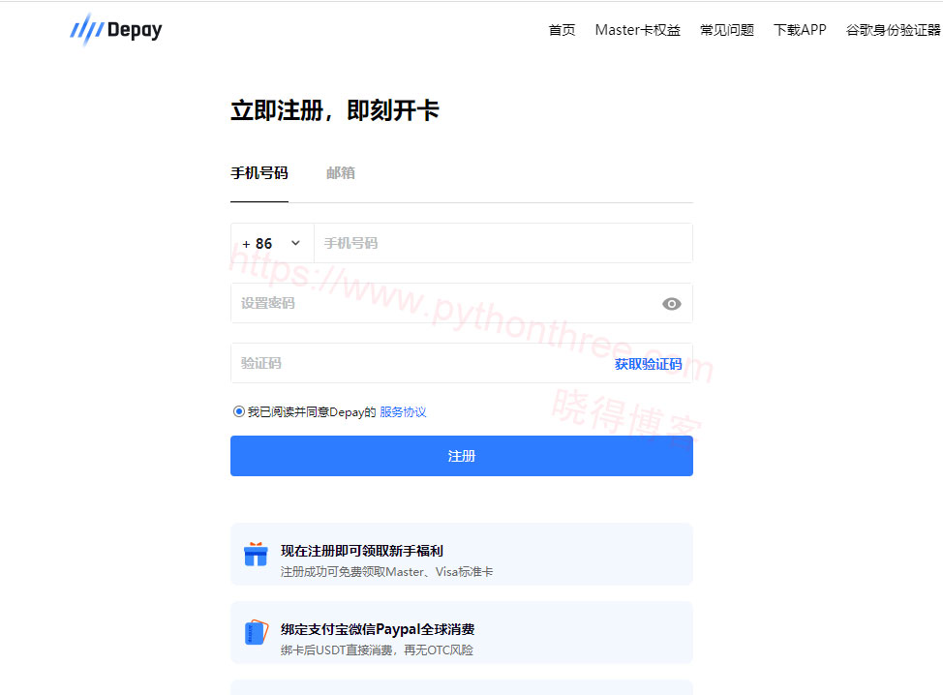Screen dimensions: 943x695
Task: Click the blue 注册 button
Action: coord(461,456)
